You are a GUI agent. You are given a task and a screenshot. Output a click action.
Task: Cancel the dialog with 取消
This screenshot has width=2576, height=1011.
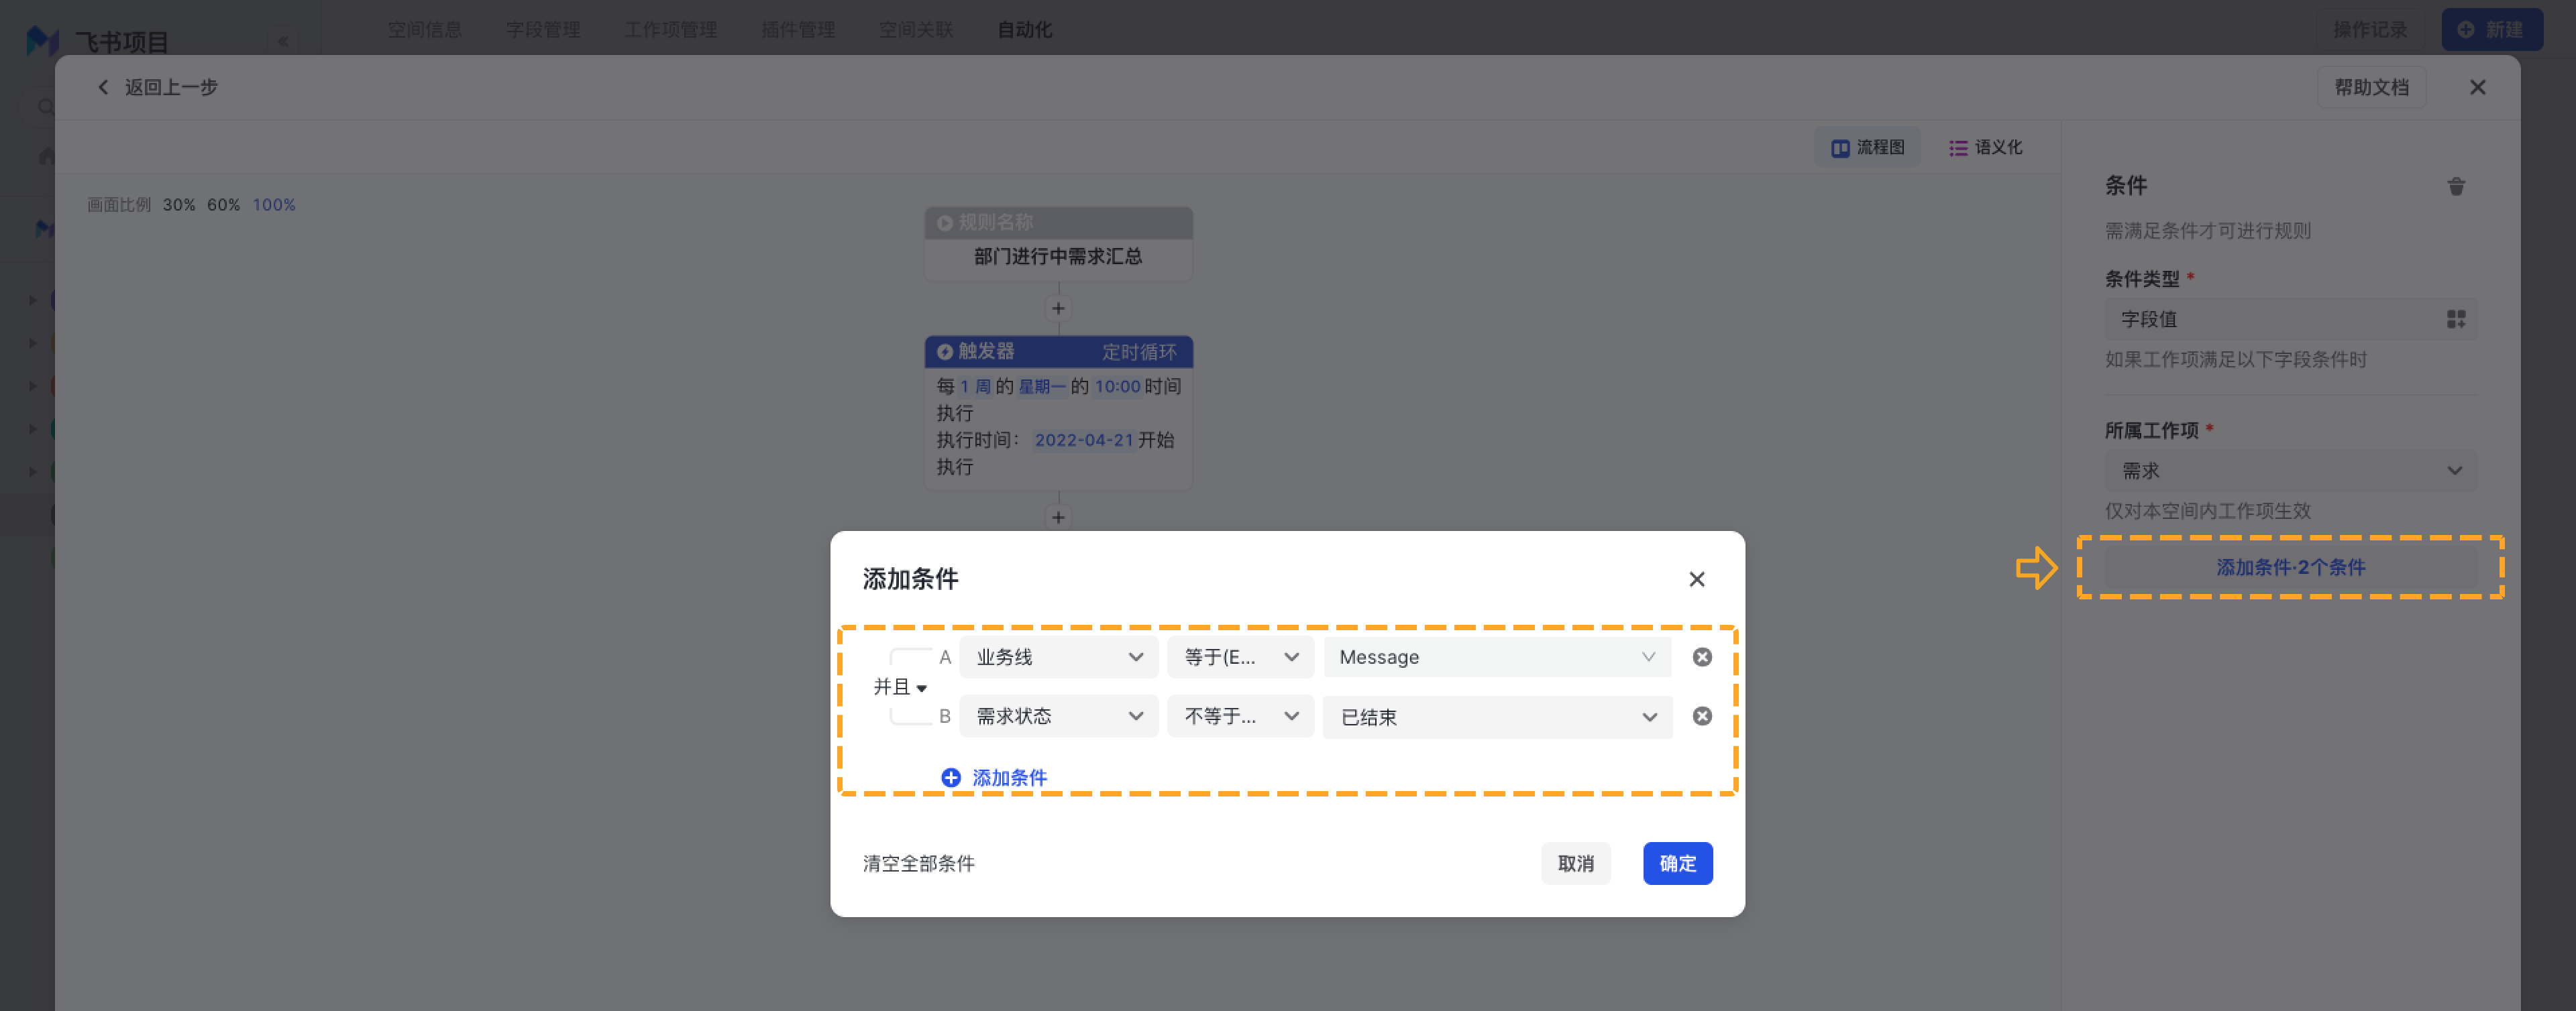tap(1575, 863)
